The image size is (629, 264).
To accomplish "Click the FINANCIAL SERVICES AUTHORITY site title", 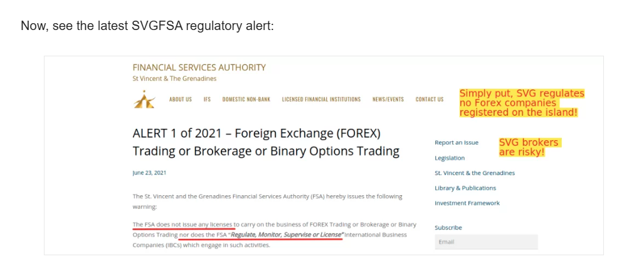I will (x=199, y=67).
